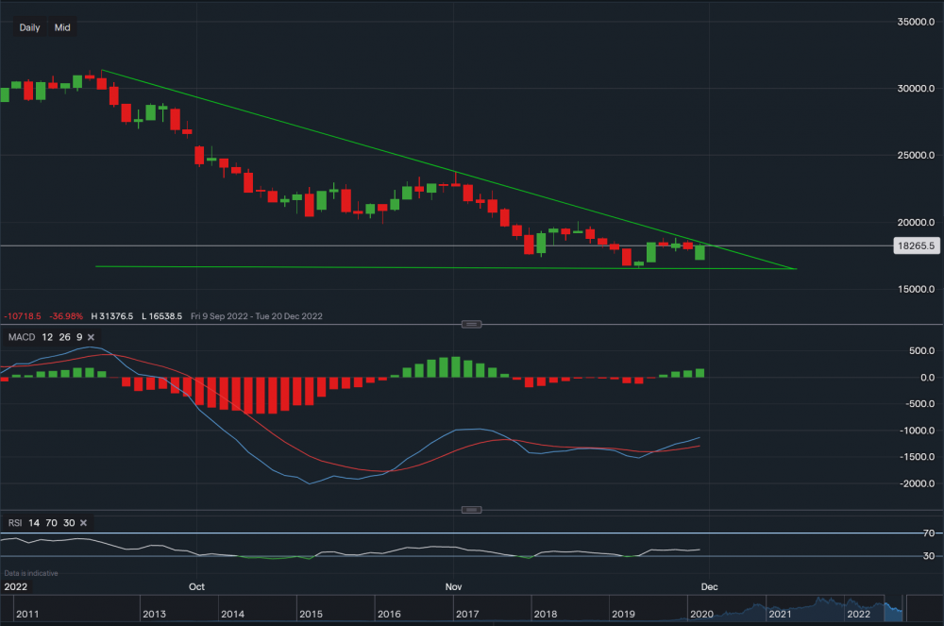Jump to 2011 in the timeline navigator

point(26,614)
